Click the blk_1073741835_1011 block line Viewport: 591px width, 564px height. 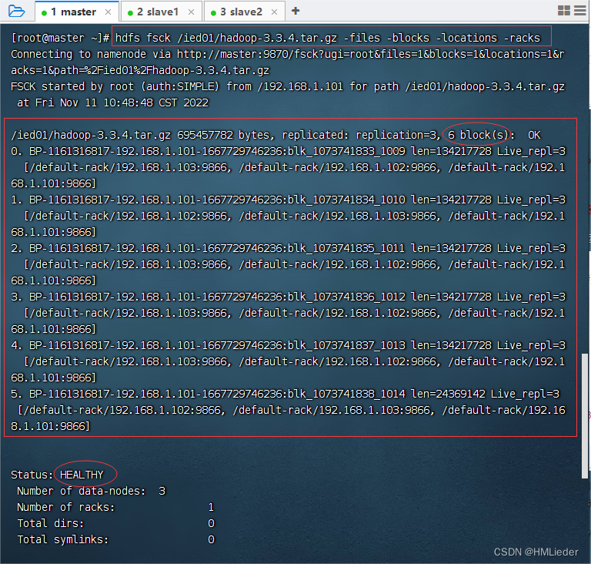click(289, 248)
